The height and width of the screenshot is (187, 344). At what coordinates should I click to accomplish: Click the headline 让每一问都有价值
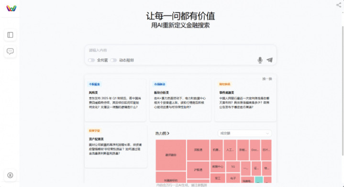point(180,16)
